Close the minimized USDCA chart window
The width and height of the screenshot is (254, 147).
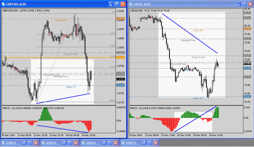point(116,143)
